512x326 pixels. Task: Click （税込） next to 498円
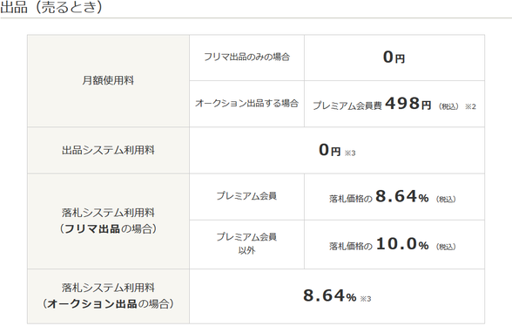449,106
